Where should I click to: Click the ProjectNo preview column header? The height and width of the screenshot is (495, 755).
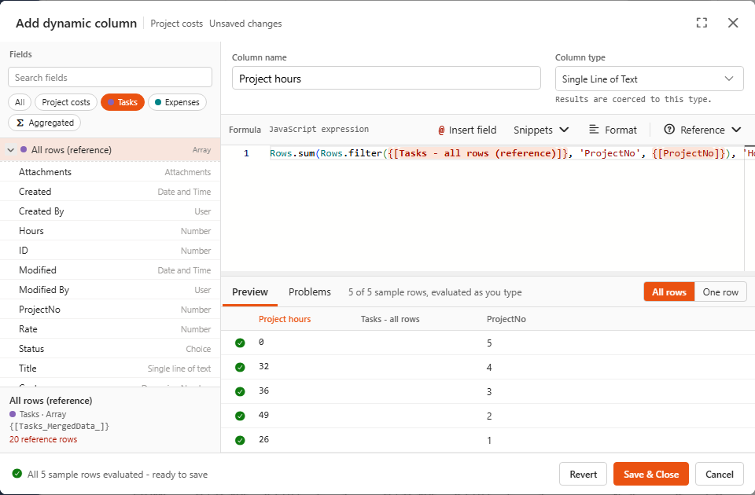click(x=506, y=319)
